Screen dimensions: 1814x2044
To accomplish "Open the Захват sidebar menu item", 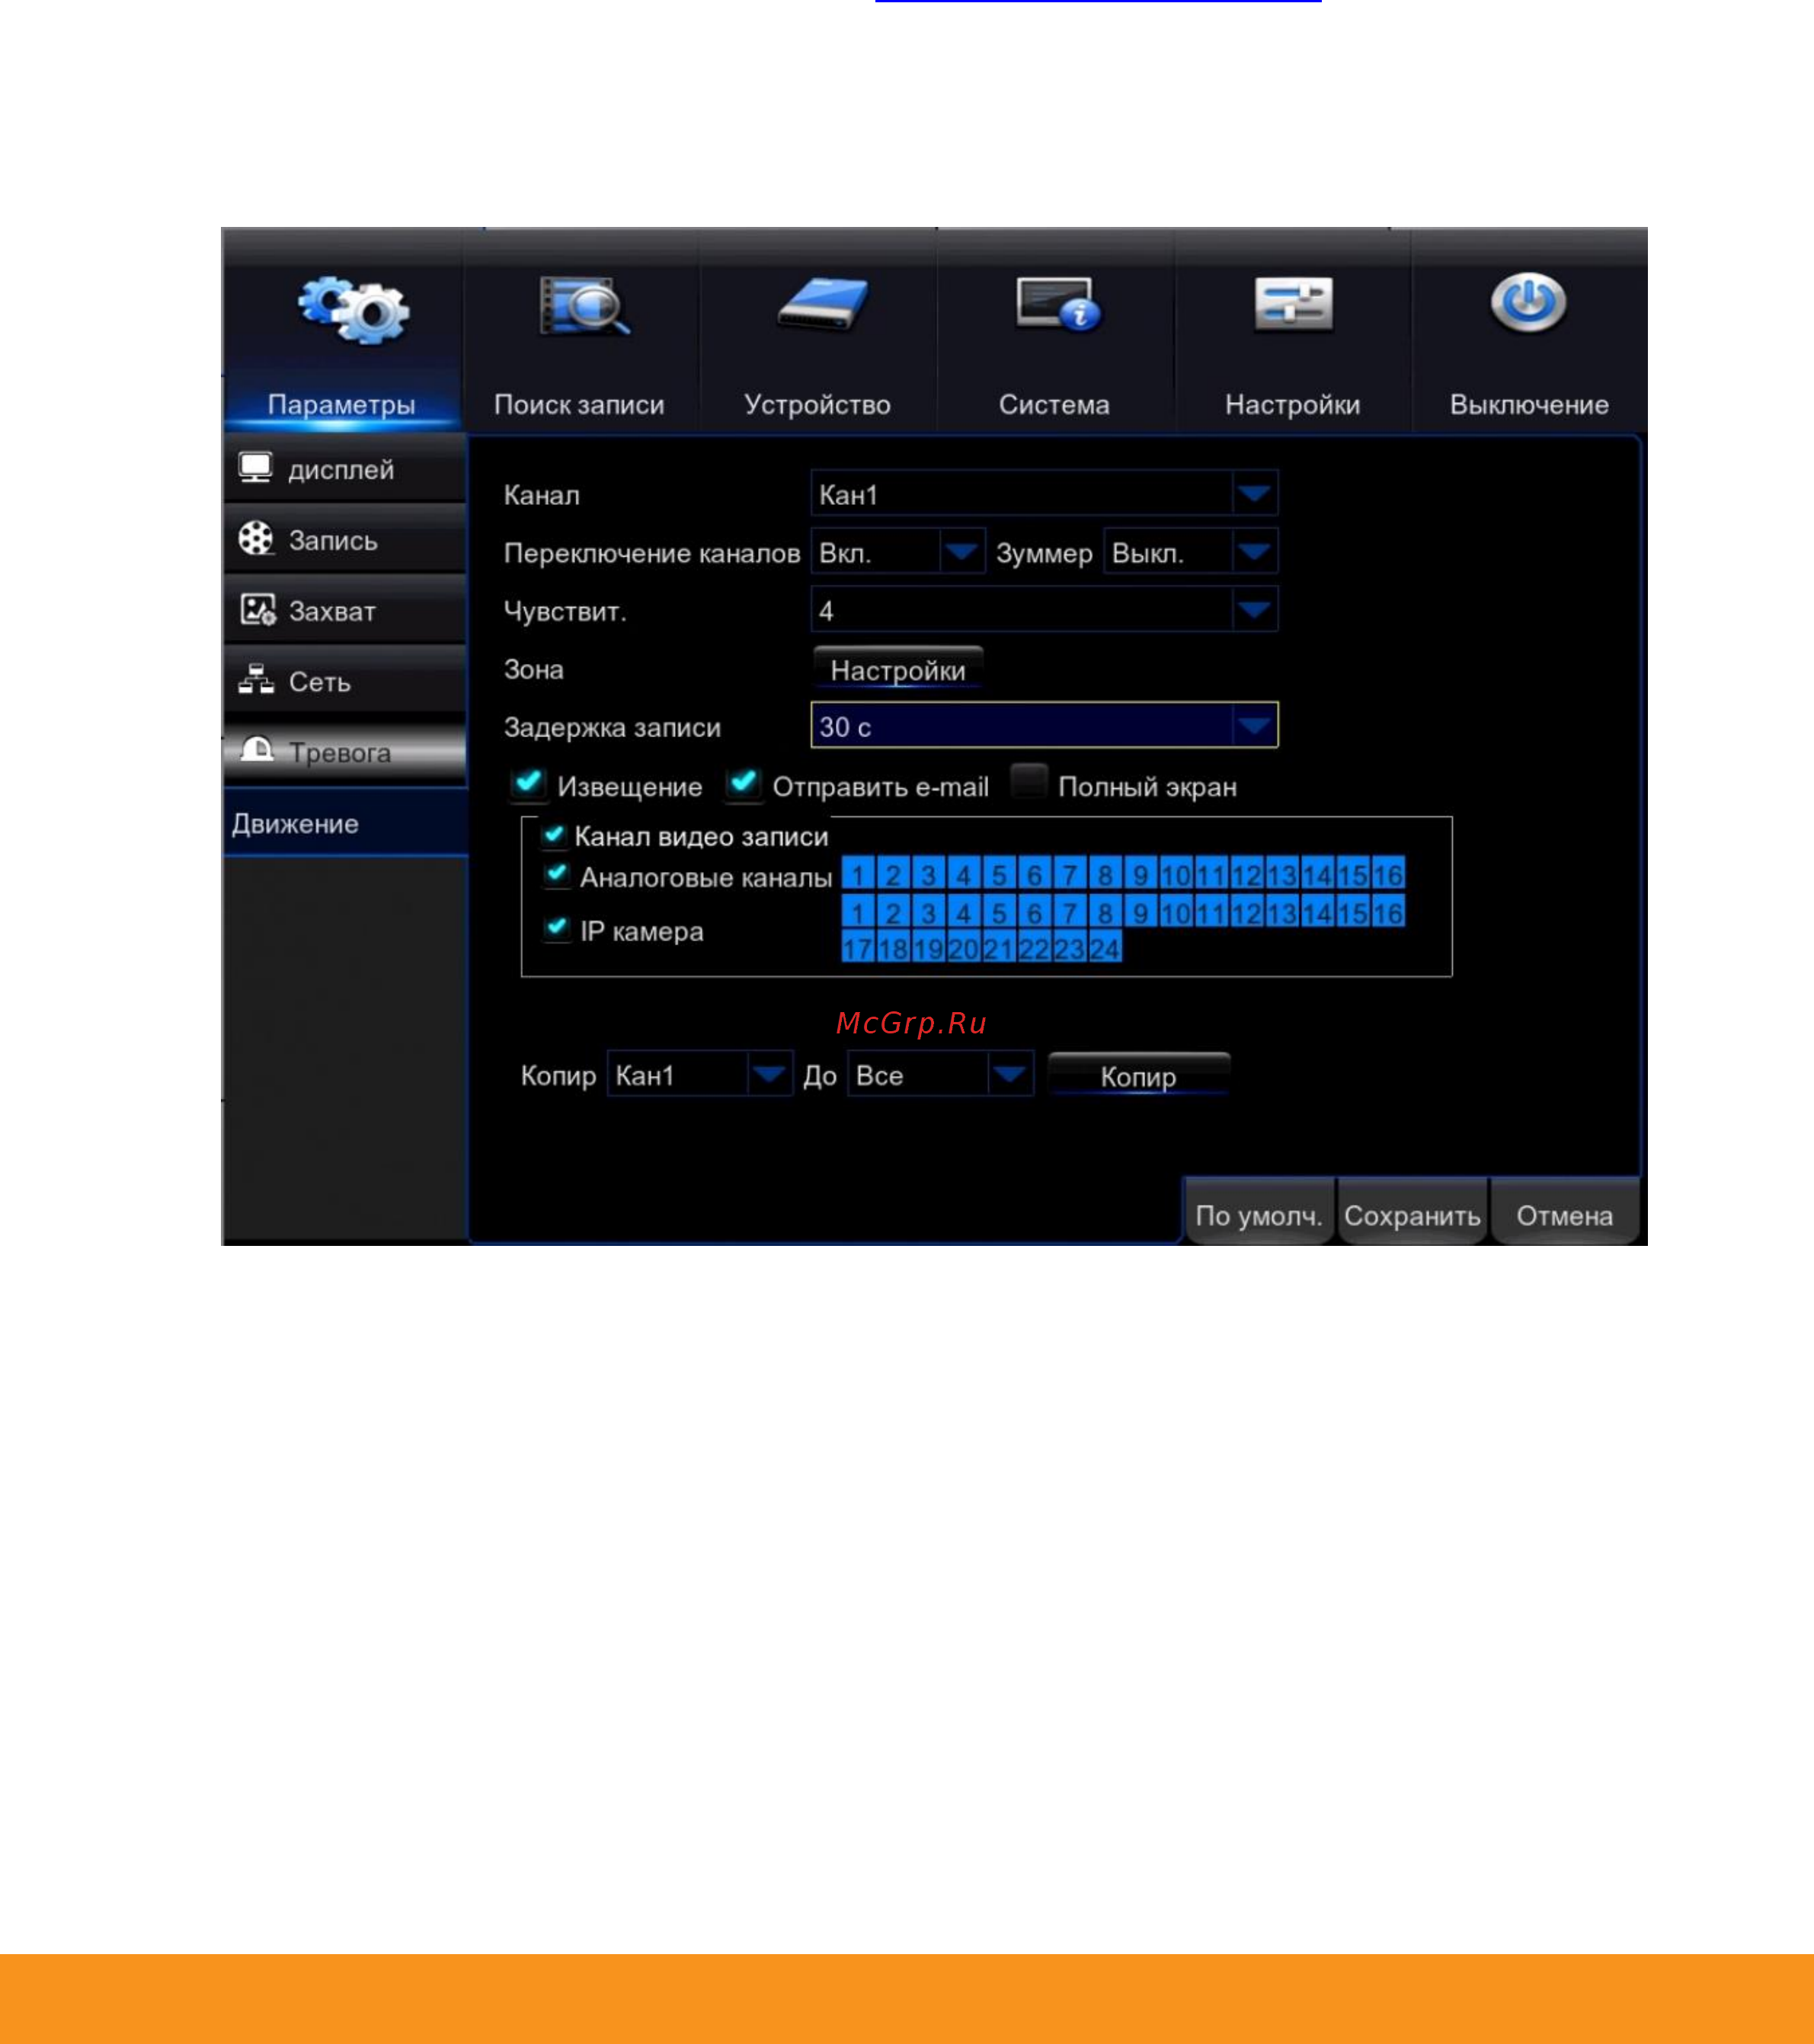I will 344,610.
